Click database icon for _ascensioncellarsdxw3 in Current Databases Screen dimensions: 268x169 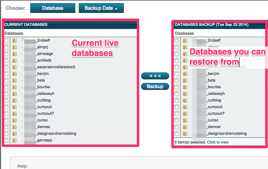[15, 67]
